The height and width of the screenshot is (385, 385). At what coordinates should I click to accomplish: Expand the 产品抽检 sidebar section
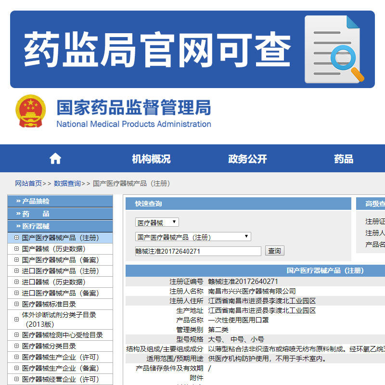pos(60,201)
